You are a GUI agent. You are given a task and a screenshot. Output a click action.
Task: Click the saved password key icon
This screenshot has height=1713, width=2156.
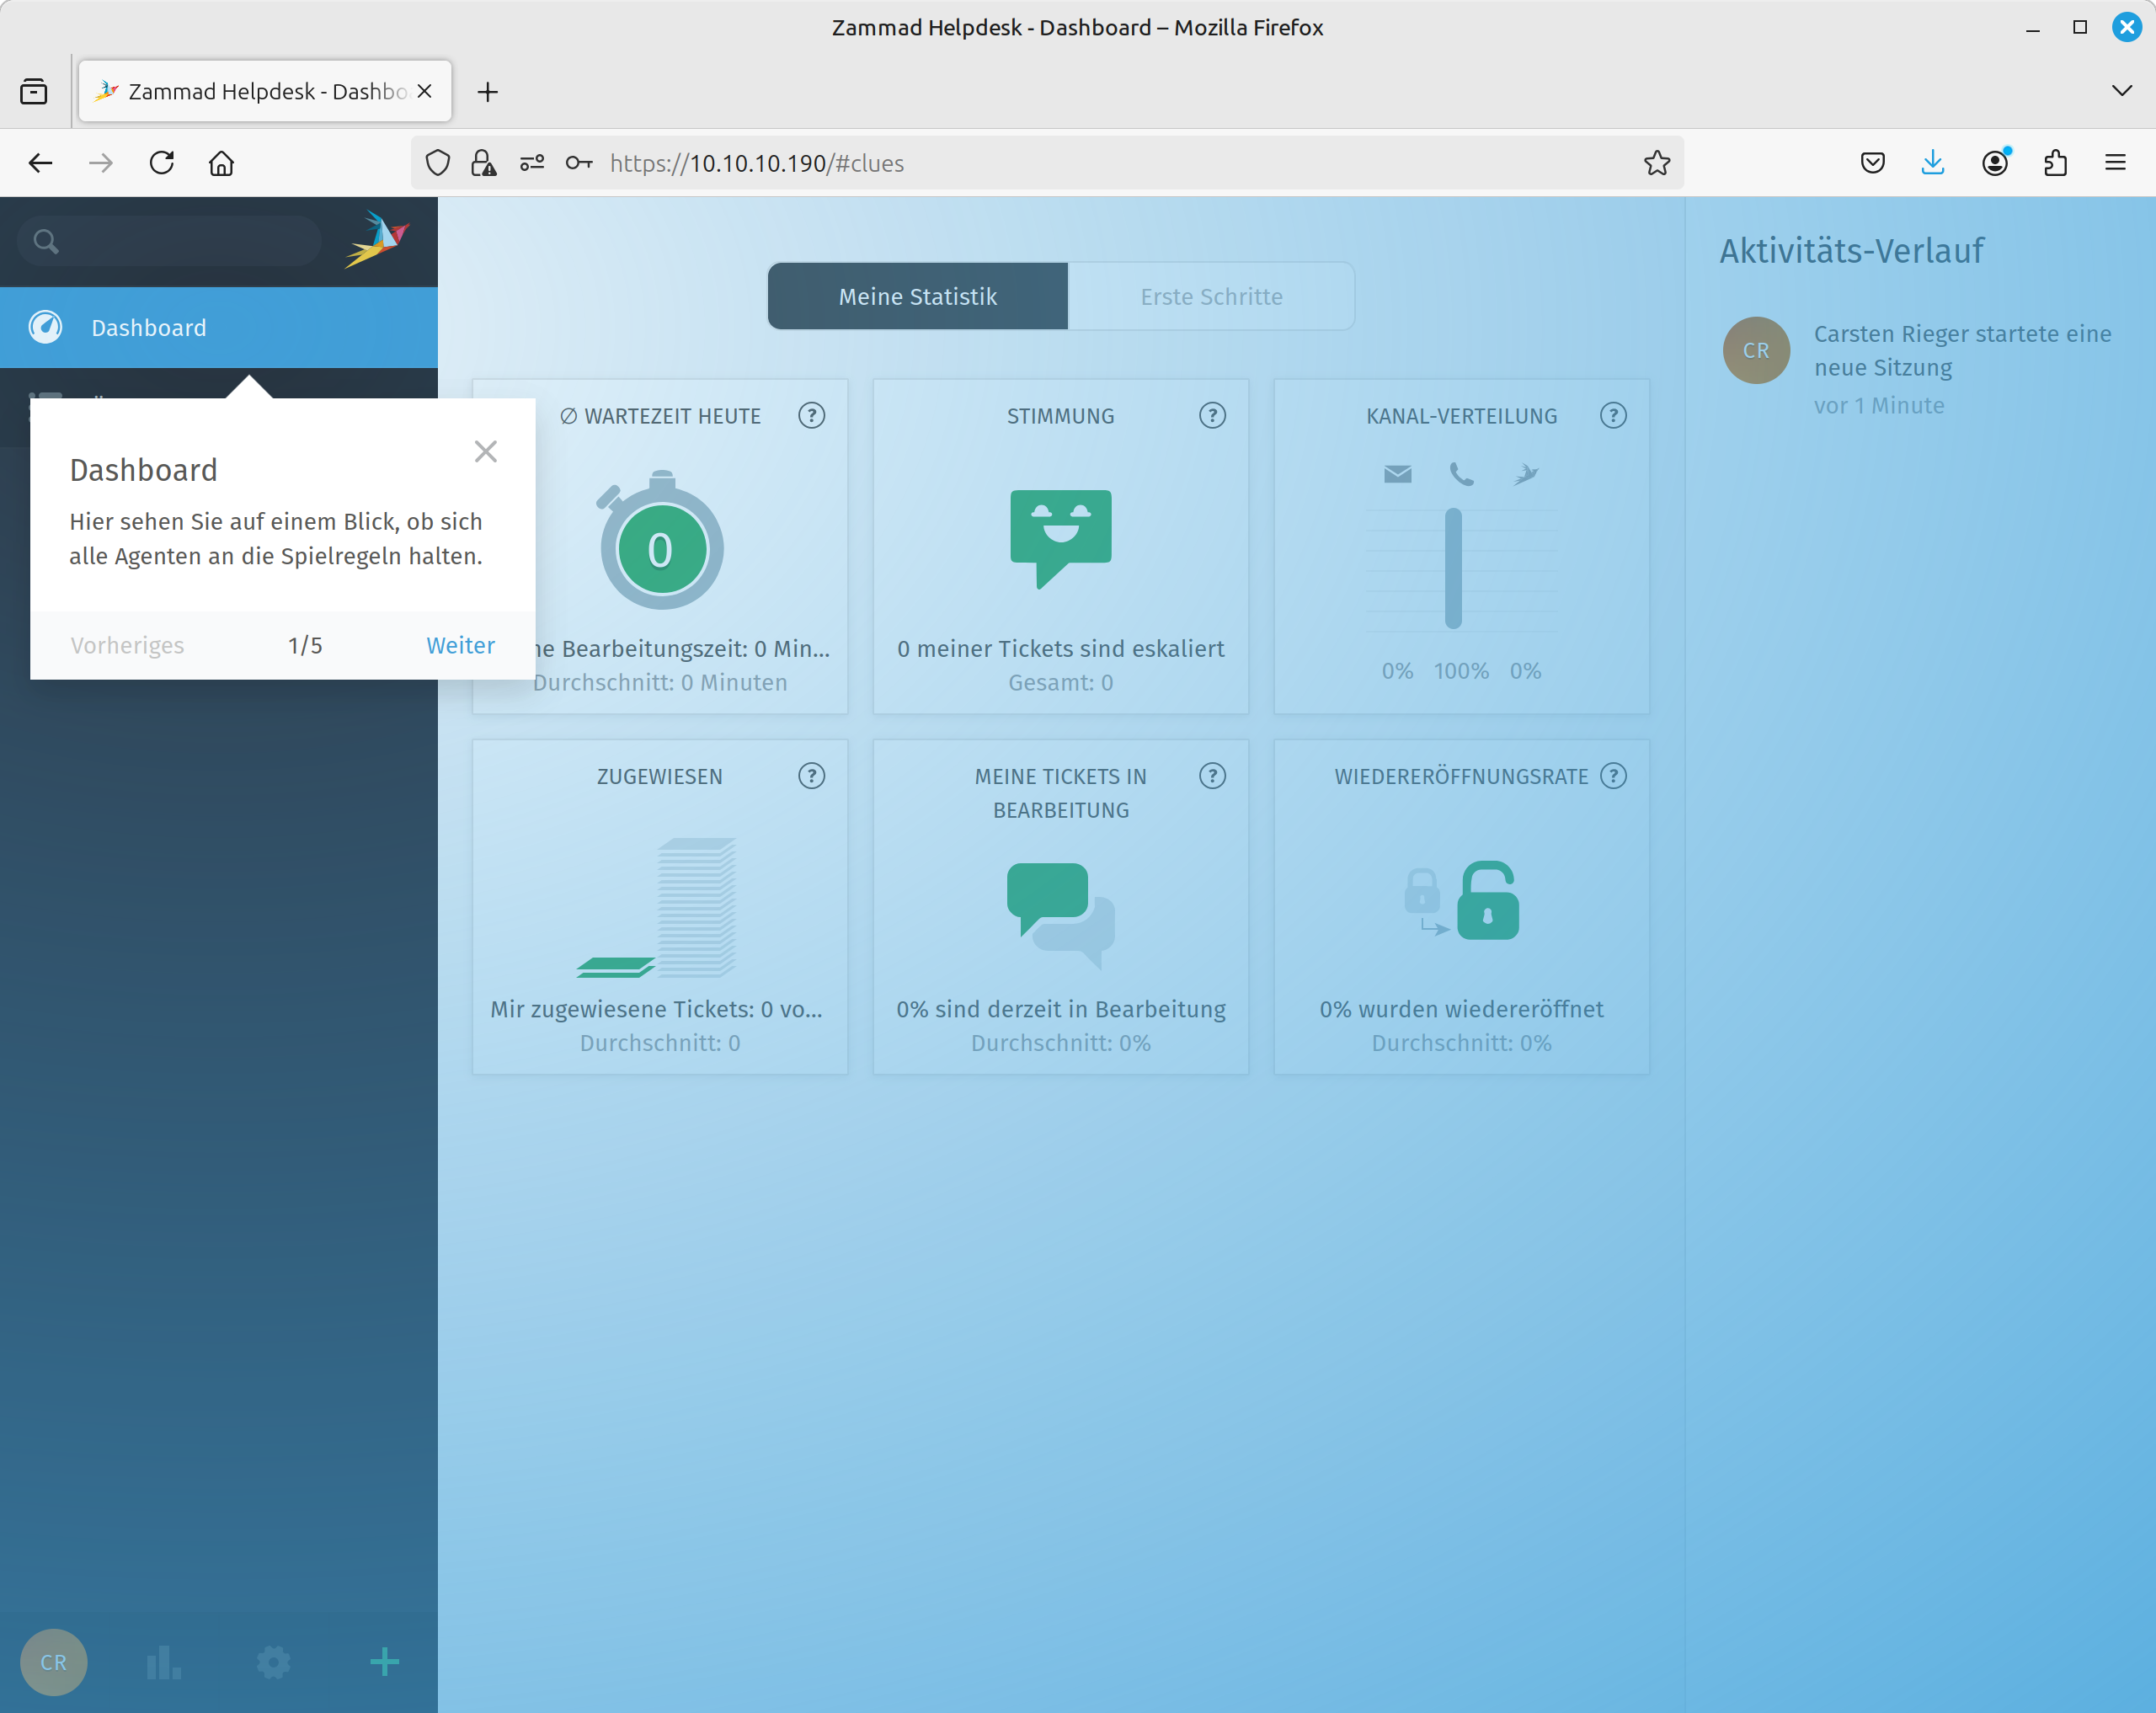(579, 163)
